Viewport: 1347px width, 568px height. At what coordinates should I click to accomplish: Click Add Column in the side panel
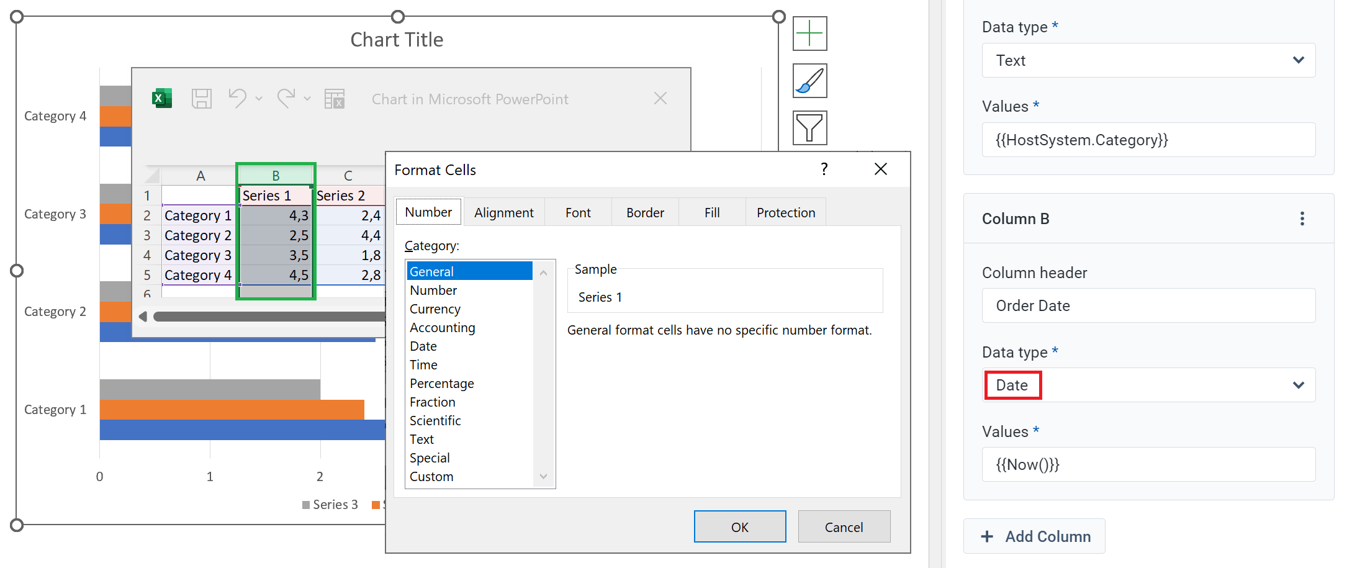[x=1034, y=536]
